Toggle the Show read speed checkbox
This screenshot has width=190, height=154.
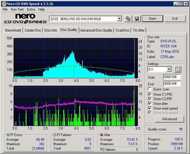150,108
